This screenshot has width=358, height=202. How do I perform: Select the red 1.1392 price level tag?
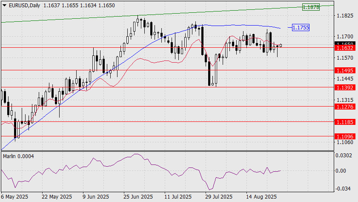pos(345,87)
